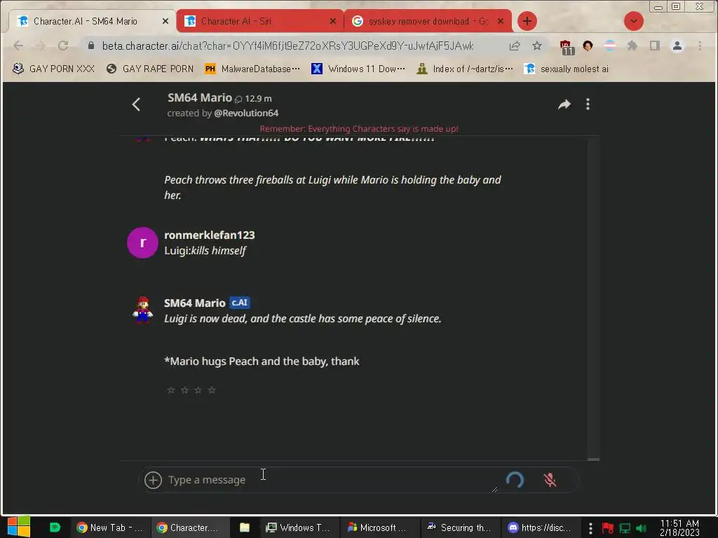Open network status tray icon
Screen dimensions: 718x538
625,528
